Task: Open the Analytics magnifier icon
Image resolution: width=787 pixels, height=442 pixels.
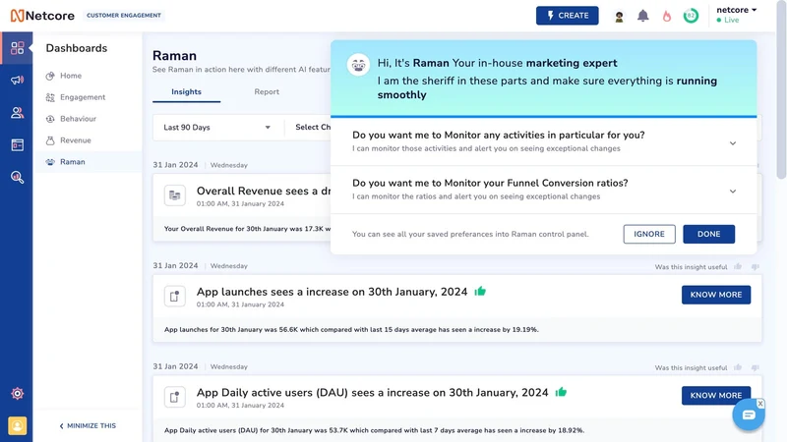Action: coord(17,177)
